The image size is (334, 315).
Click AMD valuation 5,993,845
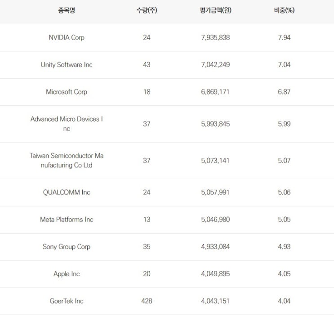pyautogui.click(x=216, y=124)
